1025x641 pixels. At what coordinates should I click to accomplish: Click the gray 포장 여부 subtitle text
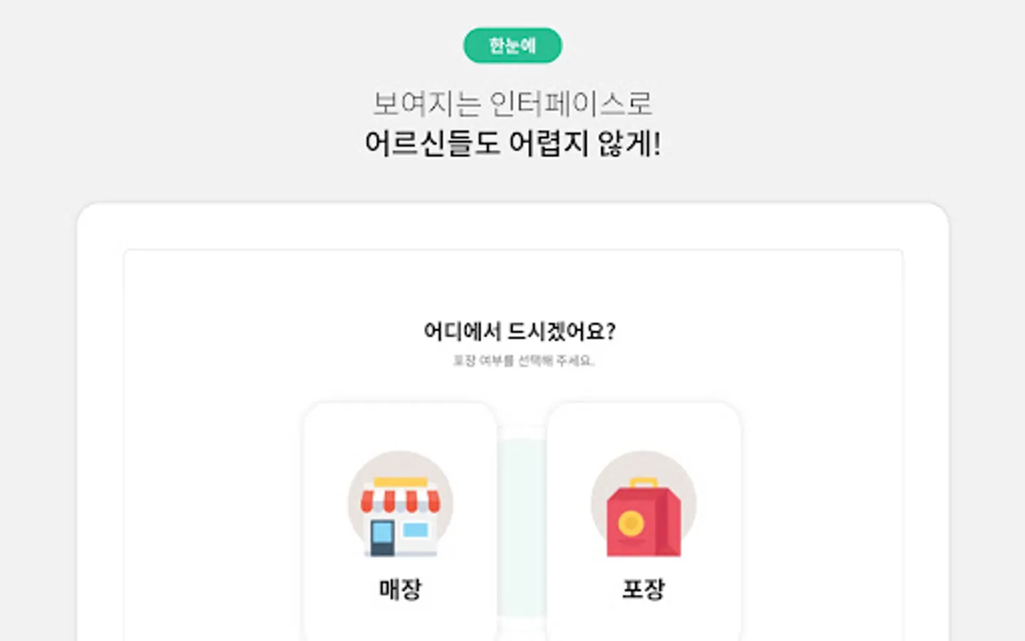click(523, 361)
